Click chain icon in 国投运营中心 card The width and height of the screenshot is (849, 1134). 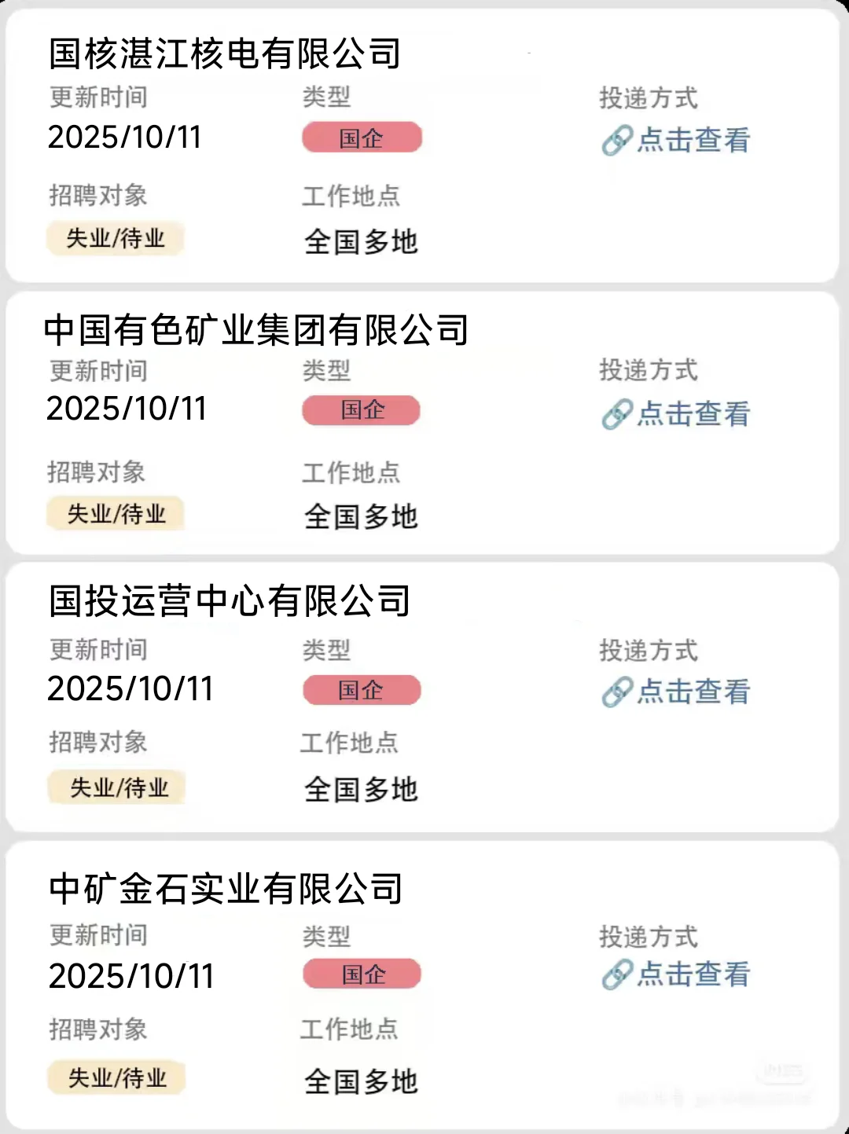[x=617, y=692]
